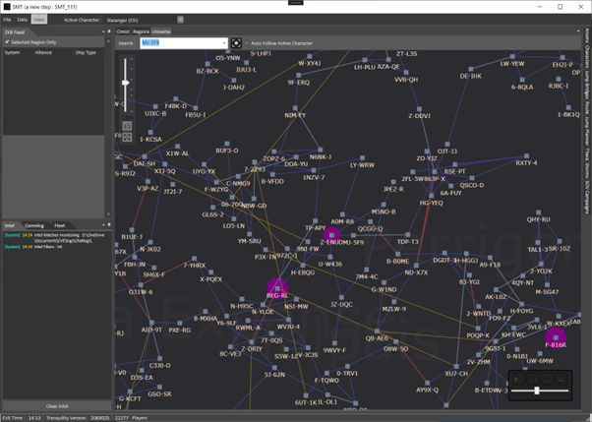Click the Clear Intel button
The width and height of the screenshot is (592, 422).
click(57, 405)
